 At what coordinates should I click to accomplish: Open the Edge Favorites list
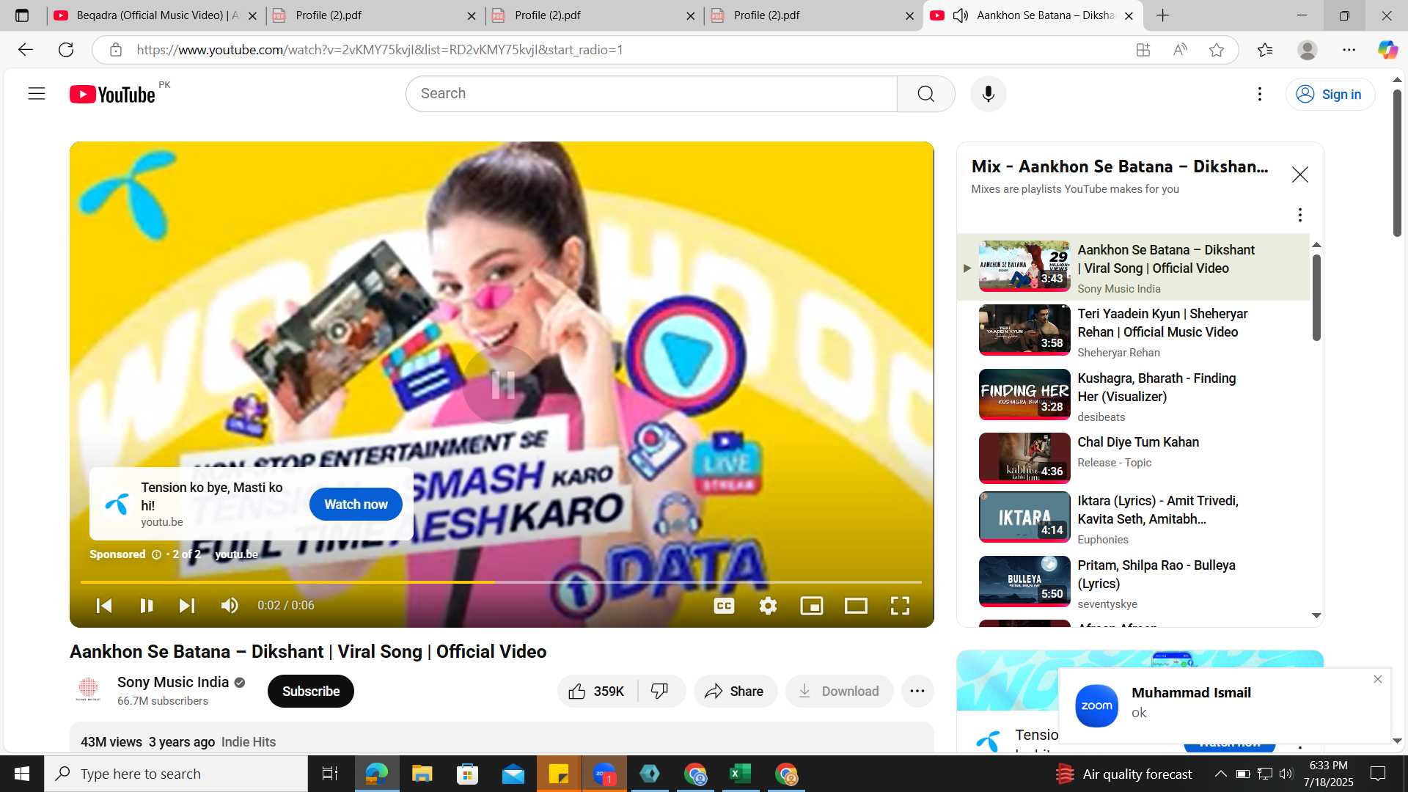pyautogui.click(x=1265, y=50)
